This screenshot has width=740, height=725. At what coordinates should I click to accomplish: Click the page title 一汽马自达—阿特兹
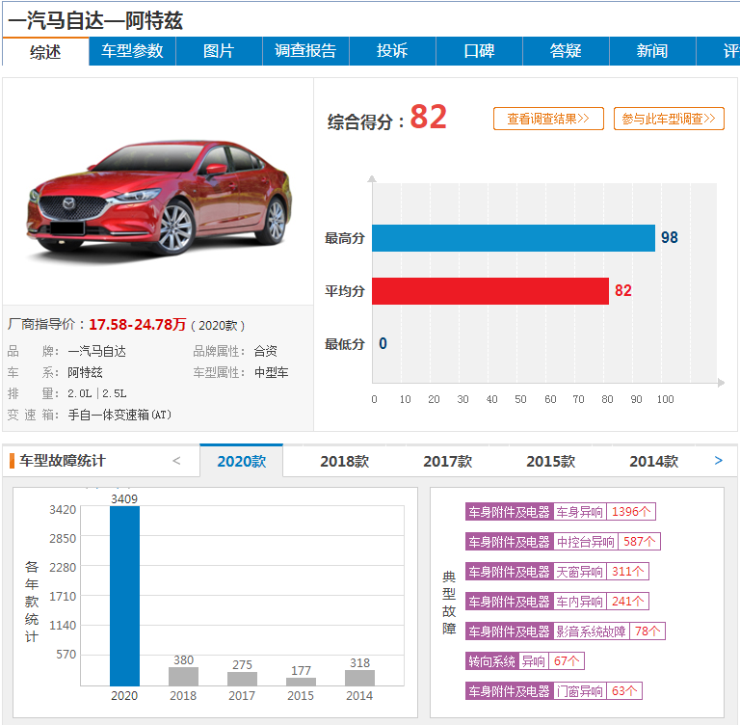click(x=94, y=20)
